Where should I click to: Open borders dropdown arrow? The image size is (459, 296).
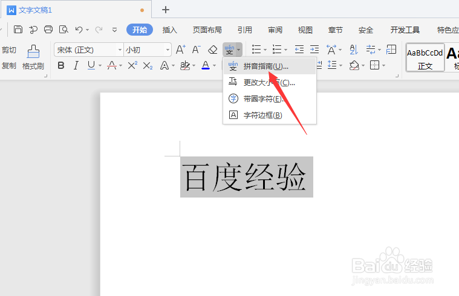(x=383, y=65)
